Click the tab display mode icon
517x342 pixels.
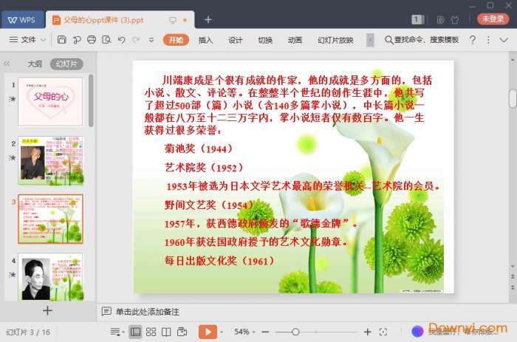(x=173, y=20)
